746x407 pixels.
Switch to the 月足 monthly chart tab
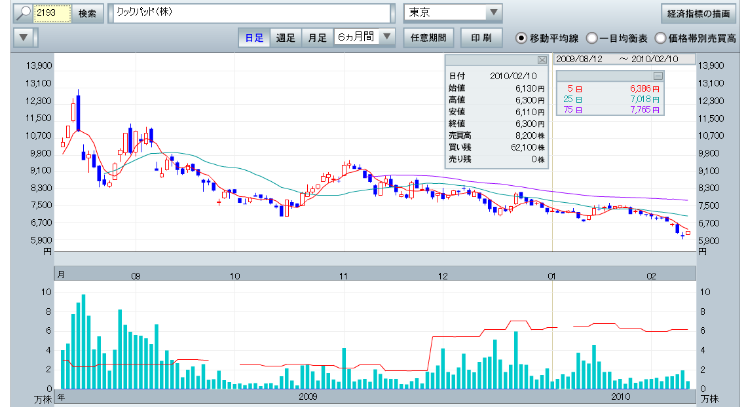(x=317, y=37)
